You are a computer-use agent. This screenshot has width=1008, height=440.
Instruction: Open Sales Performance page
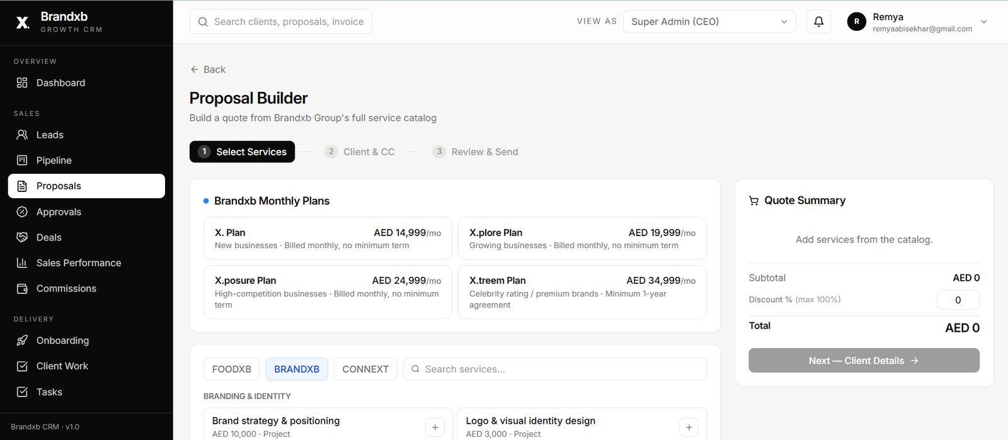point(86,263)
